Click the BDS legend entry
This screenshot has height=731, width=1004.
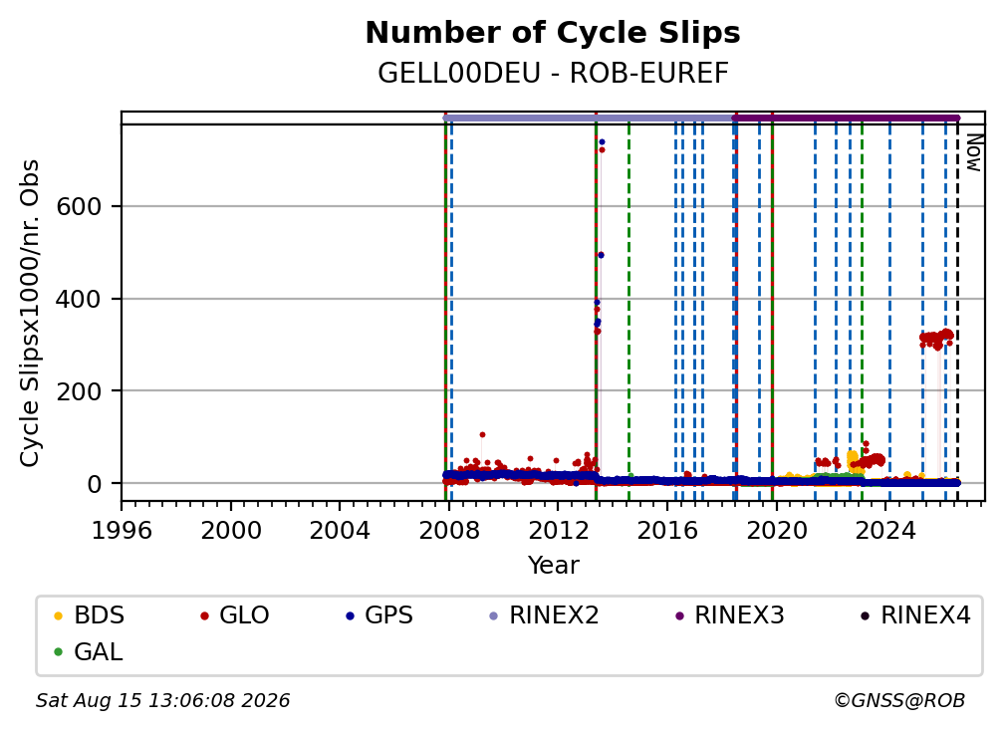point(89,615)
